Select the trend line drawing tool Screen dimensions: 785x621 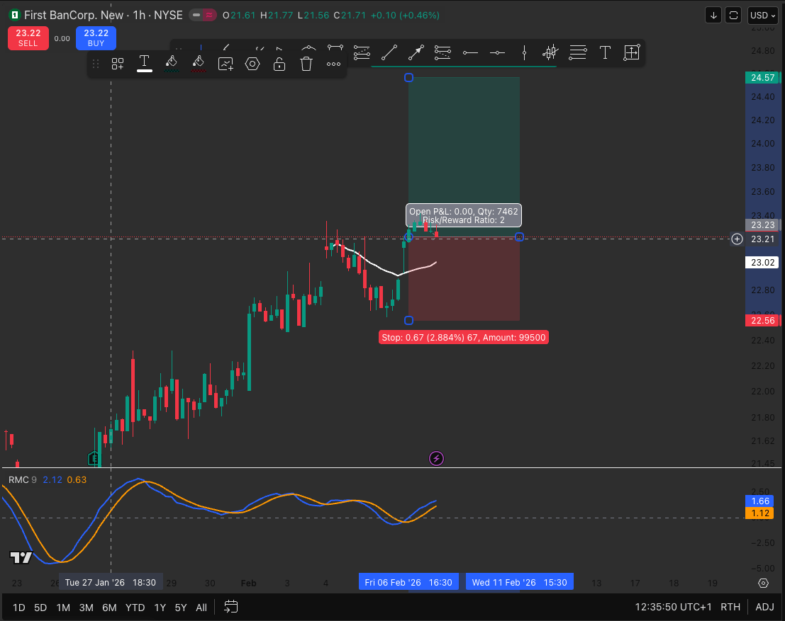point(389,52)
